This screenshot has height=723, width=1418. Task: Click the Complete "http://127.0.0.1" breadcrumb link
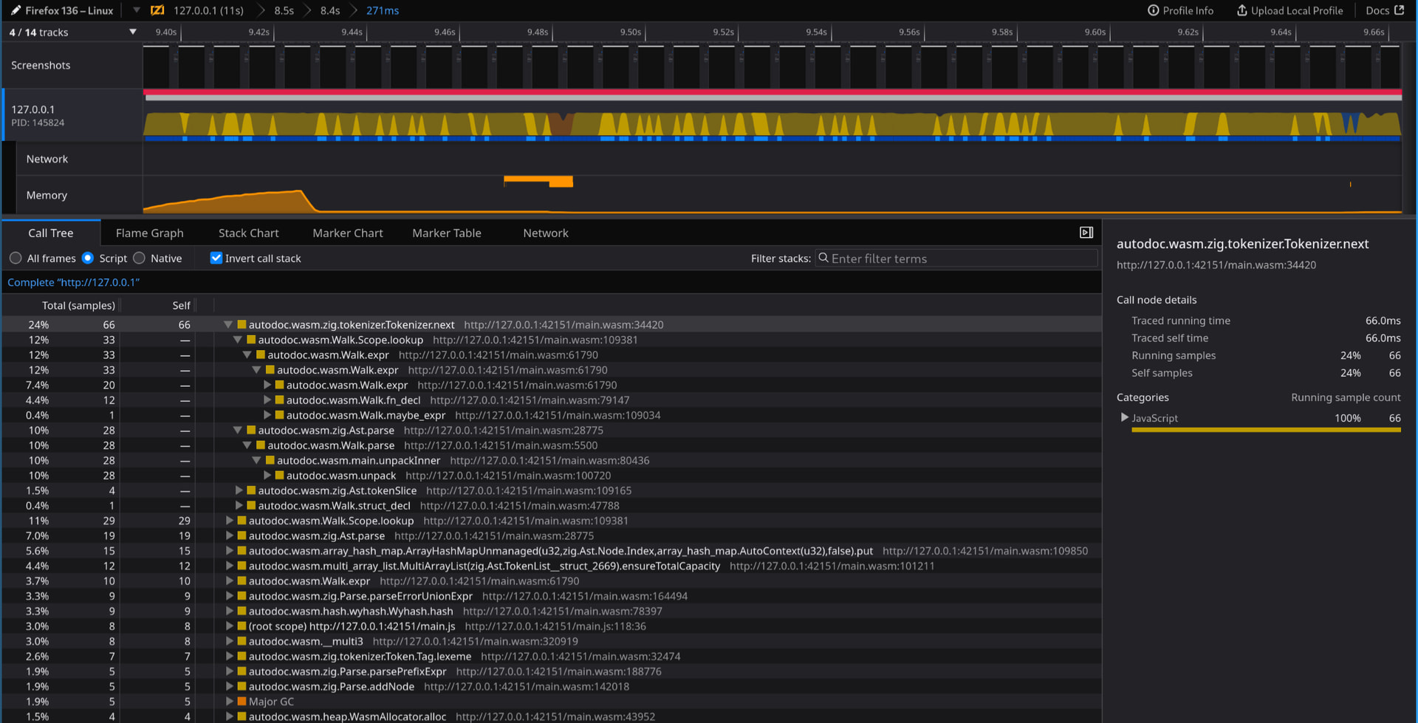(x=73, y=282)
